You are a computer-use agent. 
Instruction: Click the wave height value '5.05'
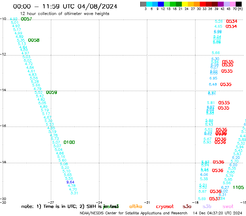tap(42, 103)
